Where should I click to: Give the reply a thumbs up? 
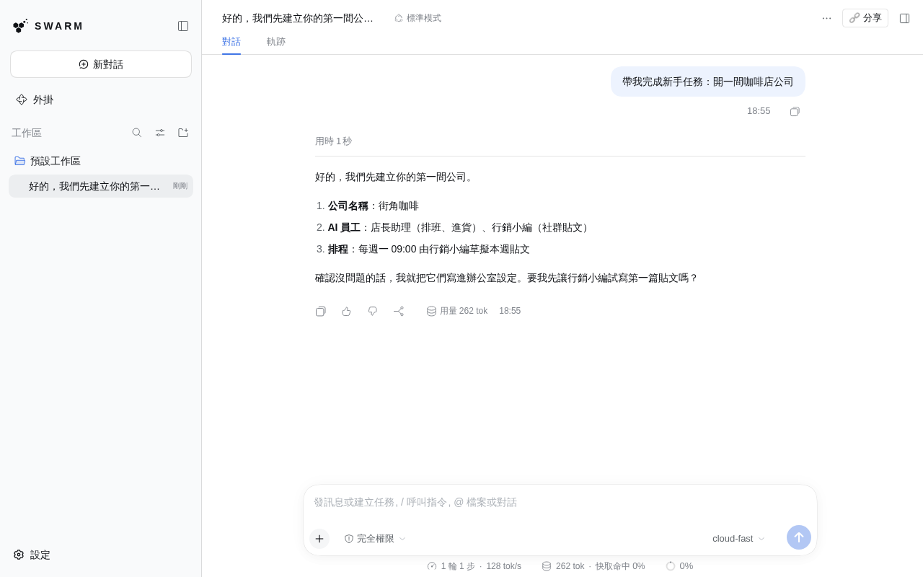pos(346,311)
